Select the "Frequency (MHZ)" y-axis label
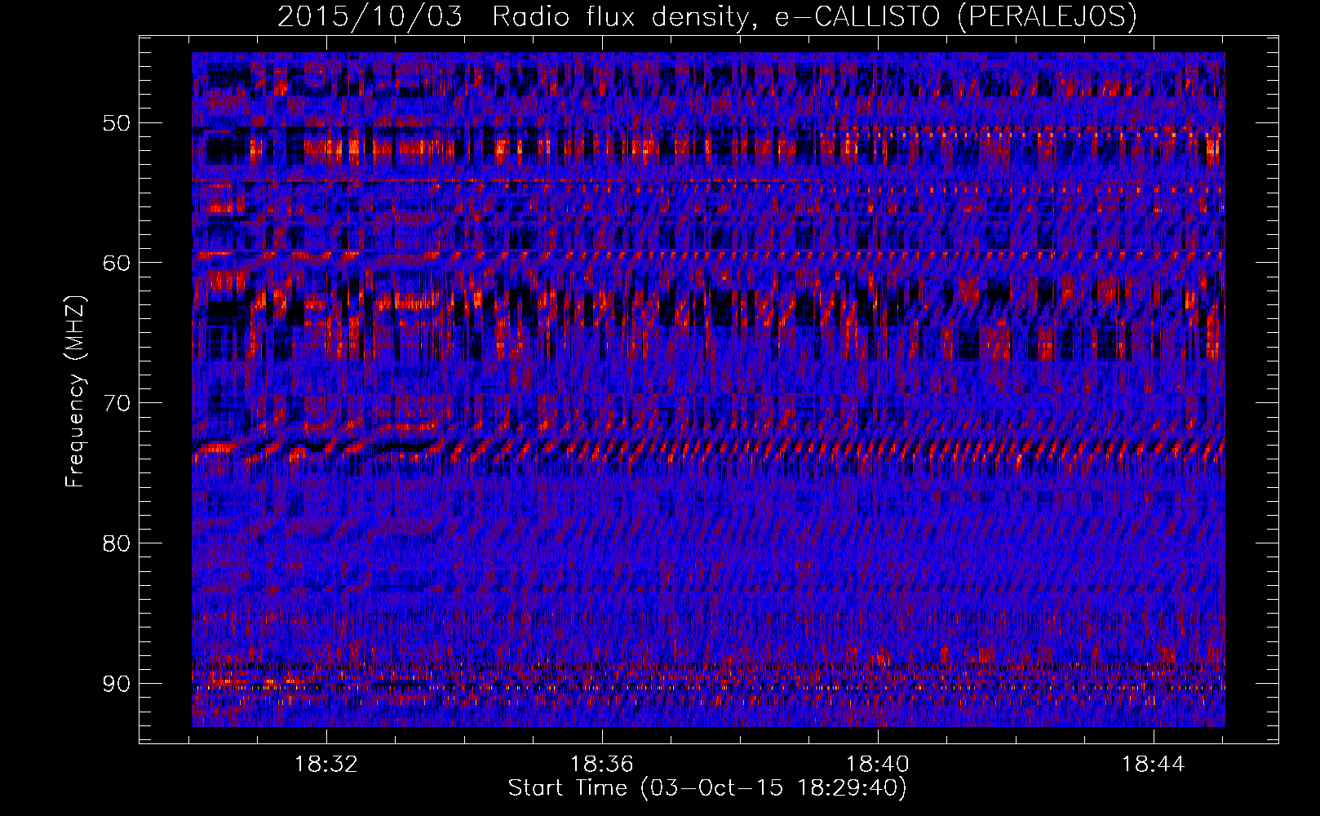The width and height of the screenshot is (1320, 816). click(75, 391)
